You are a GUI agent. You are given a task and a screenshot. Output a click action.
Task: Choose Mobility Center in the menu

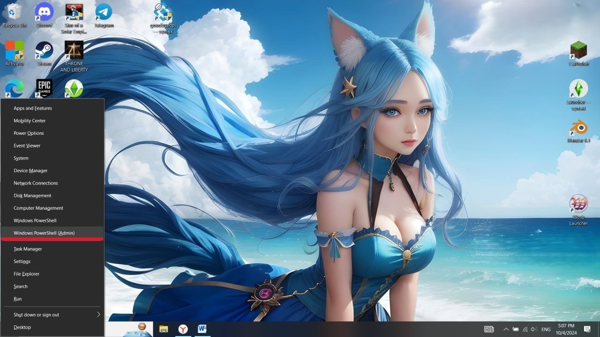[52, 121]
